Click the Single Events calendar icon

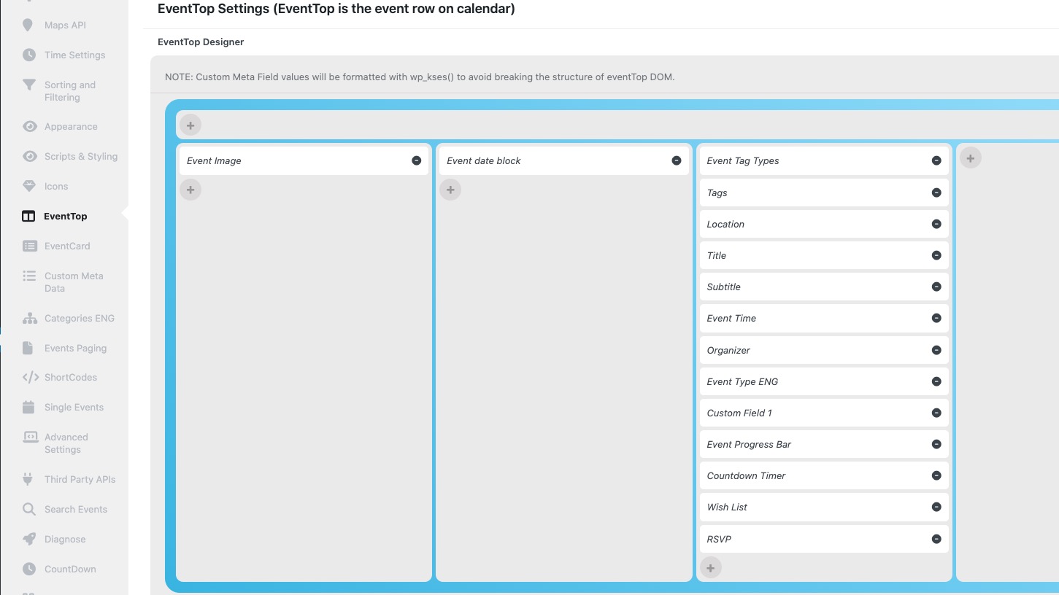28,408
